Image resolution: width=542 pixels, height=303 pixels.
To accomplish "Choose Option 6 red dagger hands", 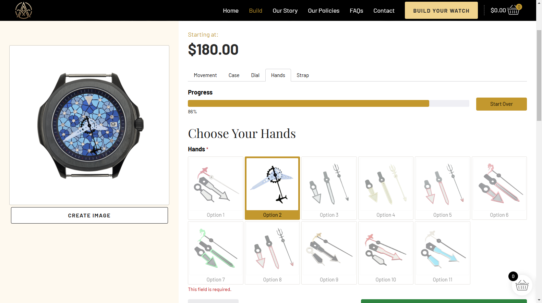I will pyautogui.click(x=499, y=188).
